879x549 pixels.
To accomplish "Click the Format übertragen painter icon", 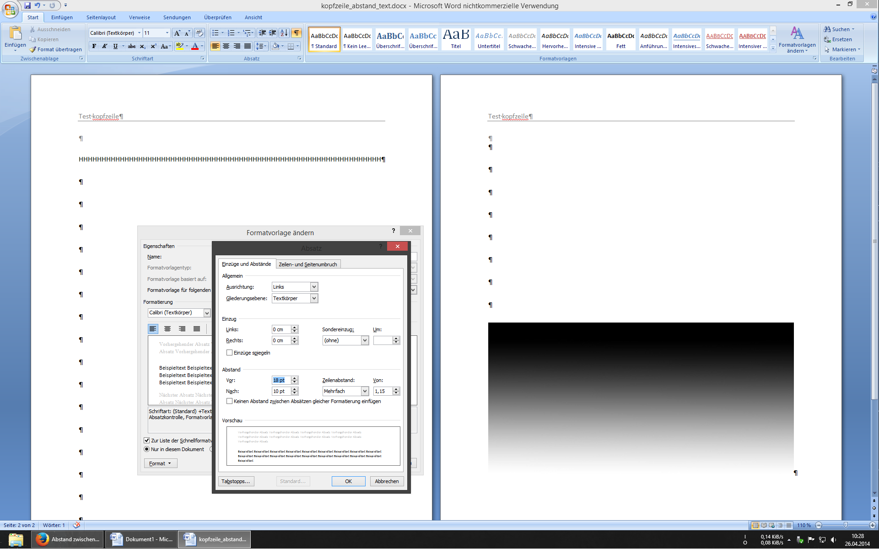I will (x=33, y=49).
